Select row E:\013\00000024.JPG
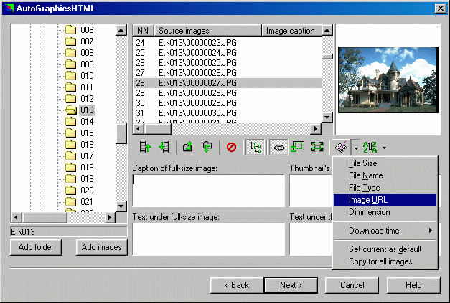Viewport: 450px width, 303px height. [x=228, y=53]
